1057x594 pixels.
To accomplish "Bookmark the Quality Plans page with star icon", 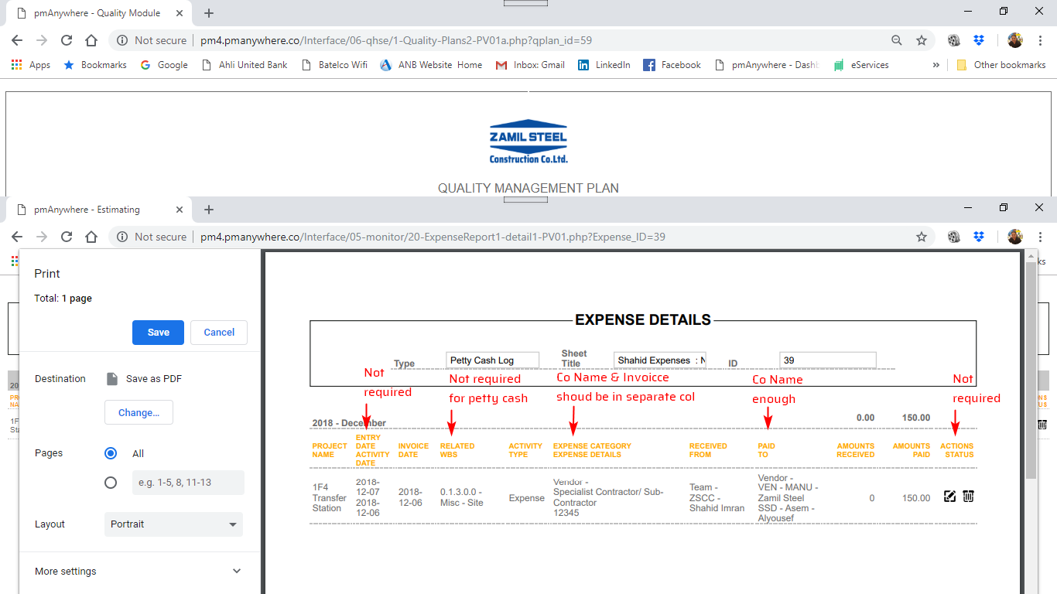I will click(x=922, y=40).
